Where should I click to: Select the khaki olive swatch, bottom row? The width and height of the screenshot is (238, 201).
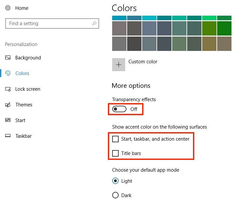point(209,44)
